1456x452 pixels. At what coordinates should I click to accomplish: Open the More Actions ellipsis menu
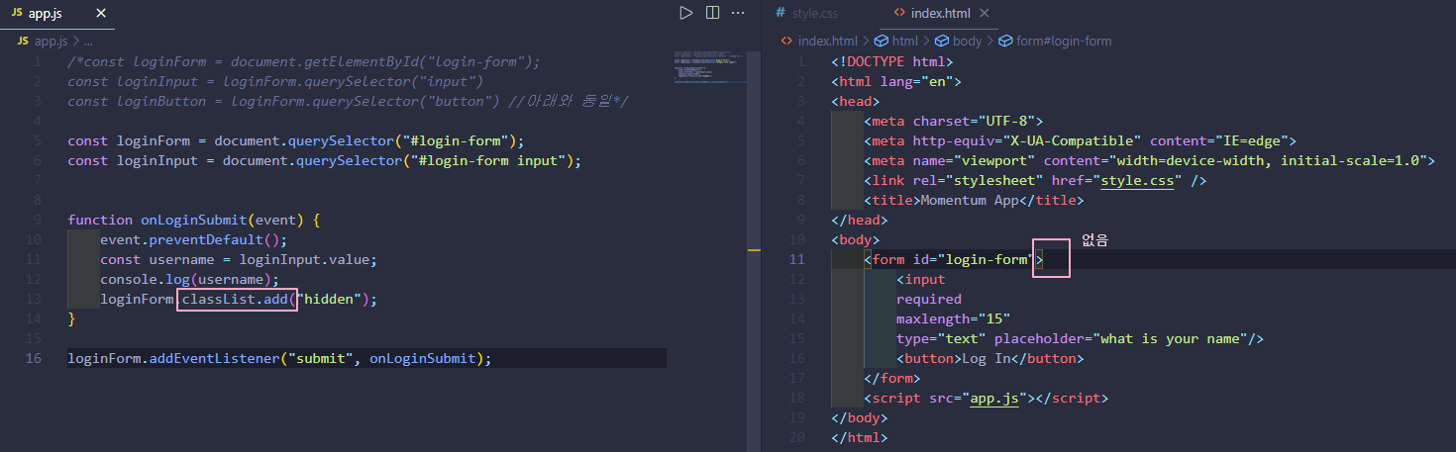coord(738,13)
